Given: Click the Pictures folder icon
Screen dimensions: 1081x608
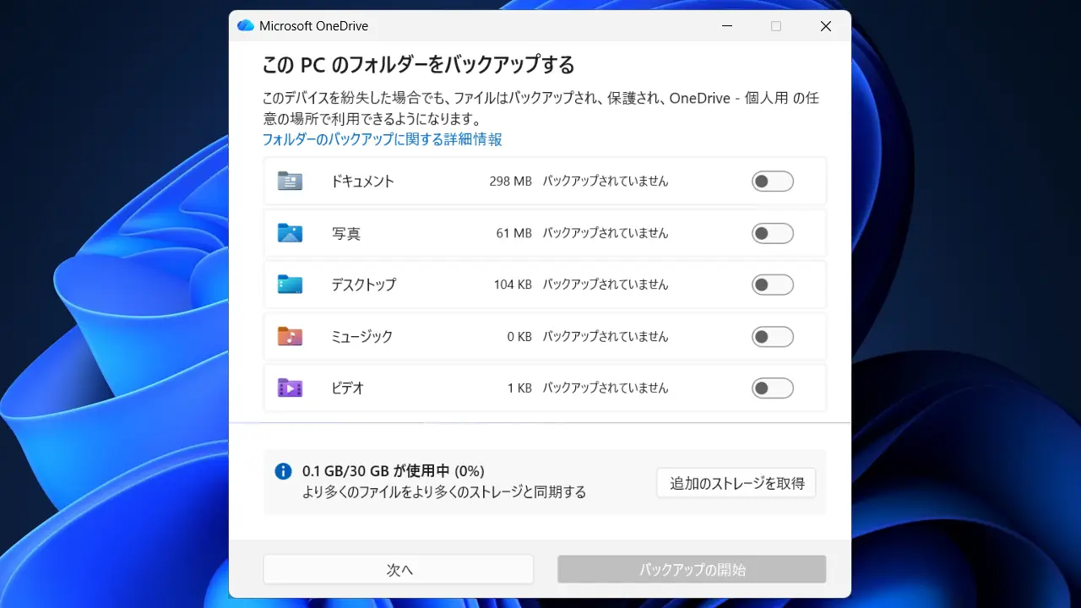Looking at the screenshot, I should pyautogui.click(x=290, y=233).
